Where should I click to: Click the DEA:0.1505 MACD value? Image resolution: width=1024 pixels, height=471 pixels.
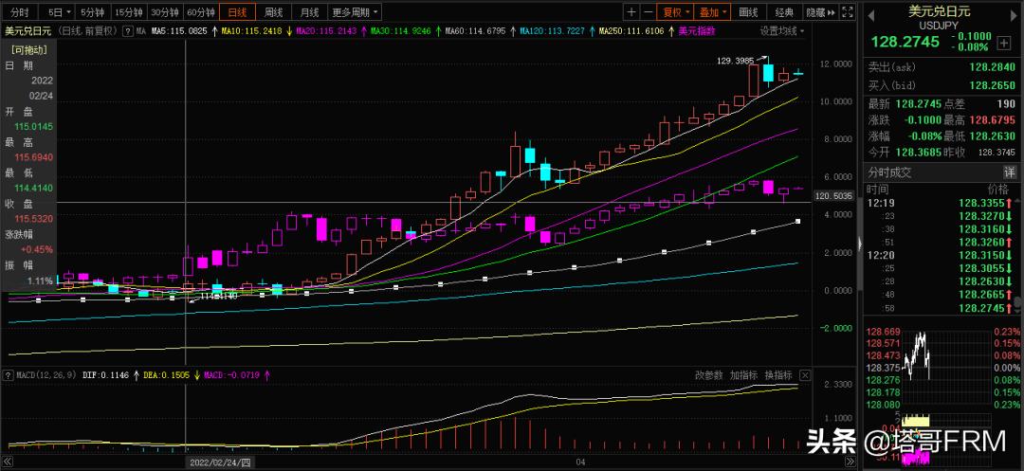(x=169, y=375)
